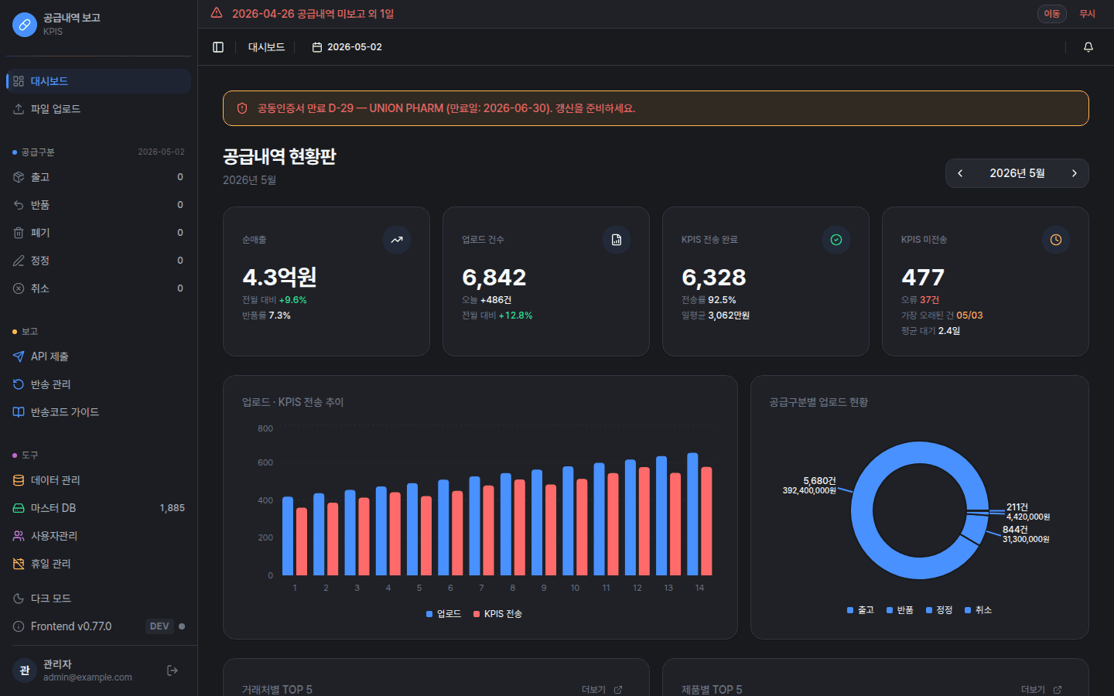Image resolution: width=1114 pixels, height=696 pixels.
Task: Click the Frontend v0.77.0 info icon
Action: pyautogui.click(x=19, y=626)
